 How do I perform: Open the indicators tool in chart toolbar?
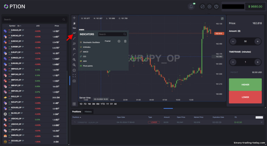pyautogui.click(x=74, y=33)
